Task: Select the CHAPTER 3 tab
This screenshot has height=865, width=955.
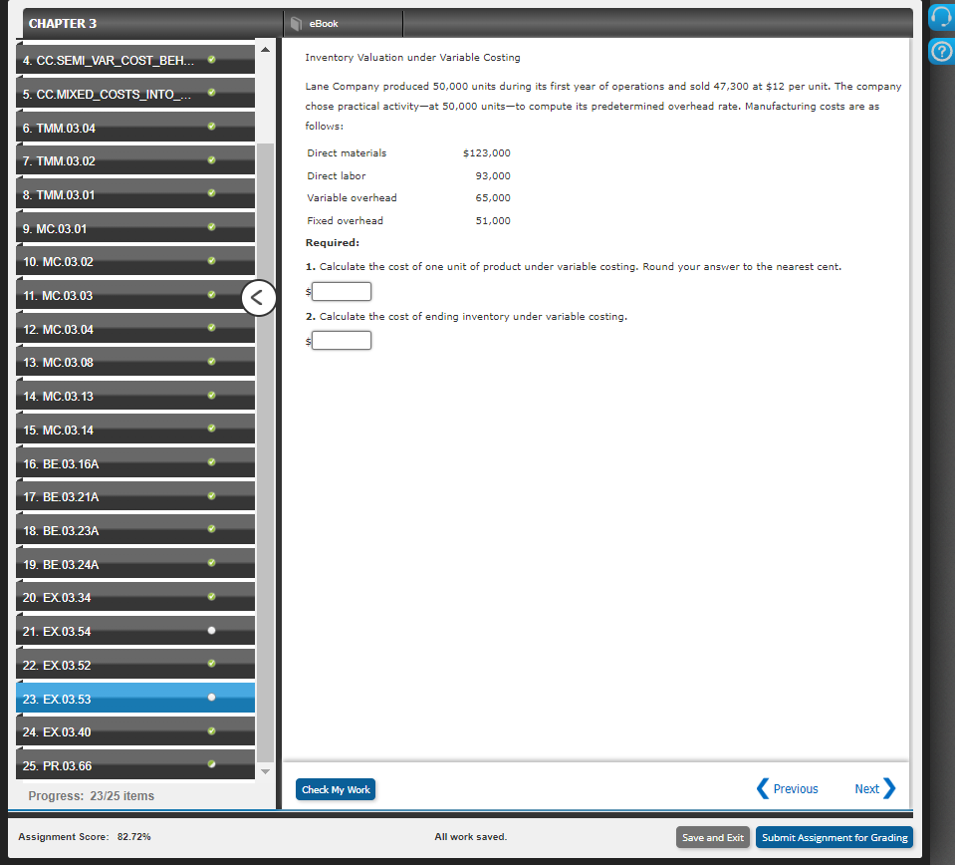Action: (x=63, y=23)
